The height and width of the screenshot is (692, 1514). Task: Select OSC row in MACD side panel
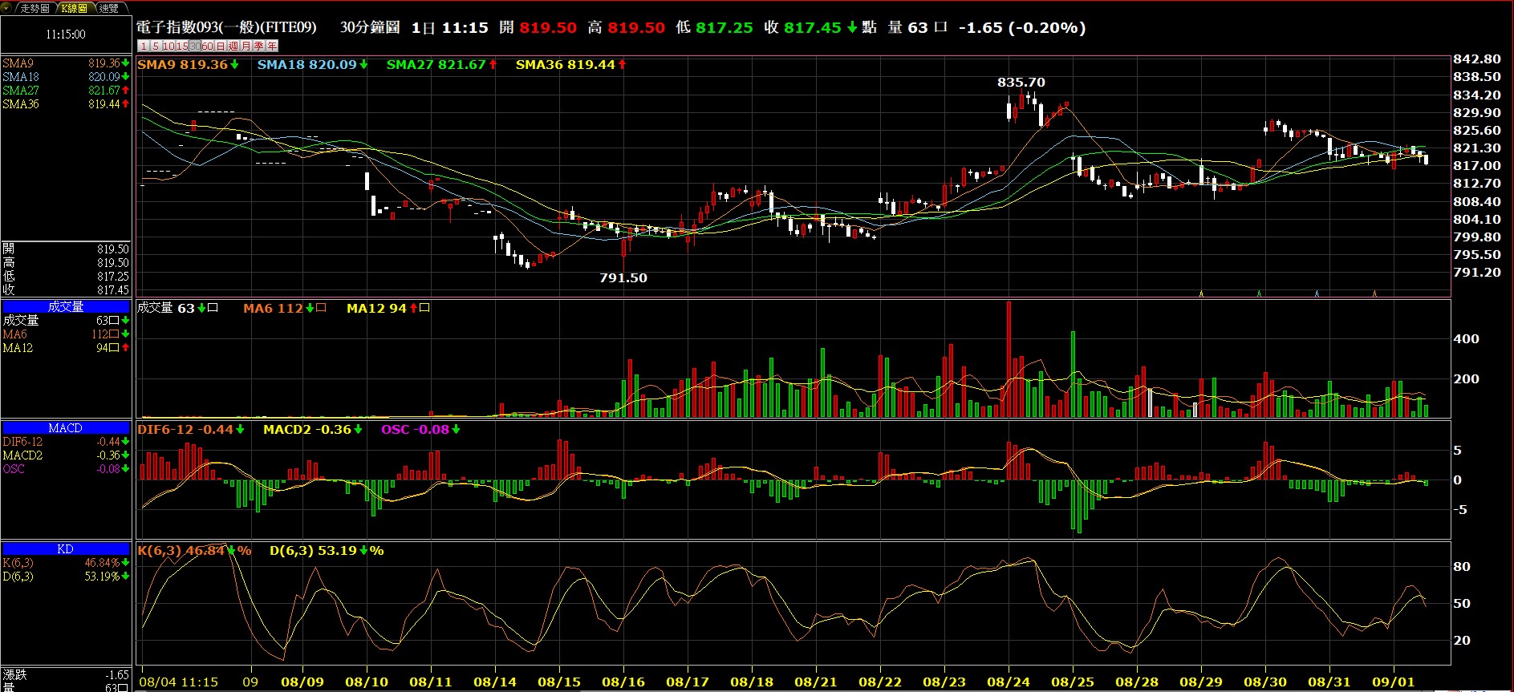(66, 469)
